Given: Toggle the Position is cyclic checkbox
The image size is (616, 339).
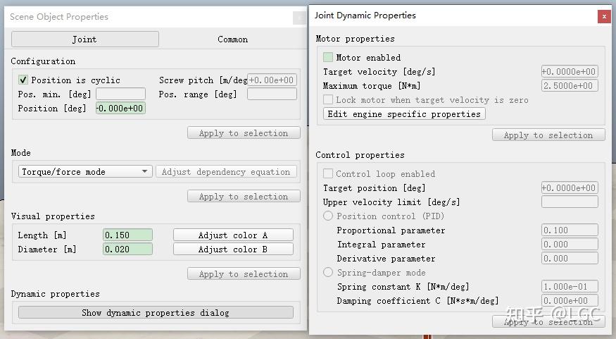Looking at the screenshot, I should click(23, 80).
